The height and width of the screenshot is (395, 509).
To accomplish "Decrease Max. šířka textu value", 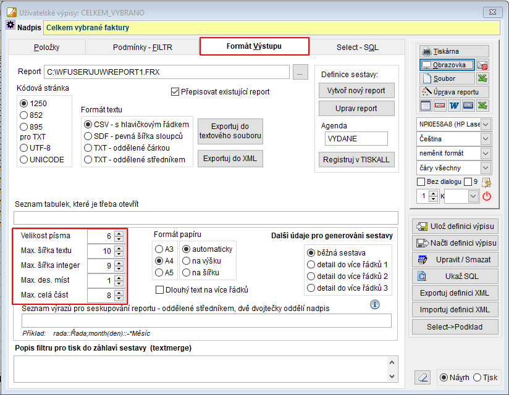I will 119,254.
